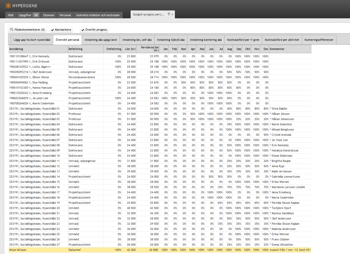Click the comment * Emma Ulfsdotter
350x254 pixels.
(281, 245)
